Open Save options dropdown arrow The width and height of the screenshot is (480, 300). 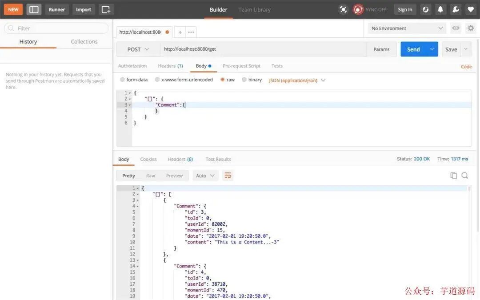[466, 49]
